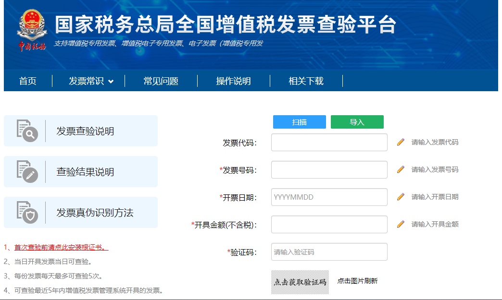Click the 首次查验前请点此安装根证书 link
This screenshot has width=502, height=300.
61,247
